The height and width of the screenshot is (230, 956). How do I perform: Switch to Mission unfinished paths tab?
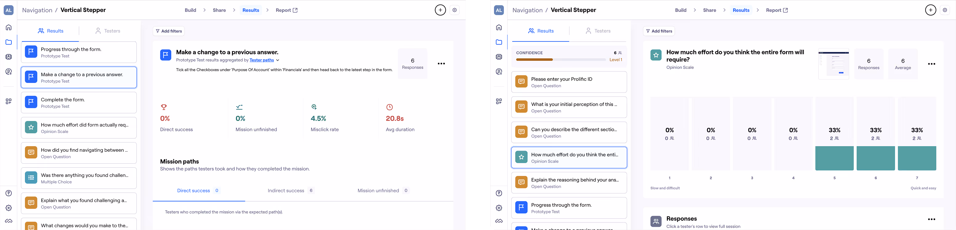click(383, 191)
